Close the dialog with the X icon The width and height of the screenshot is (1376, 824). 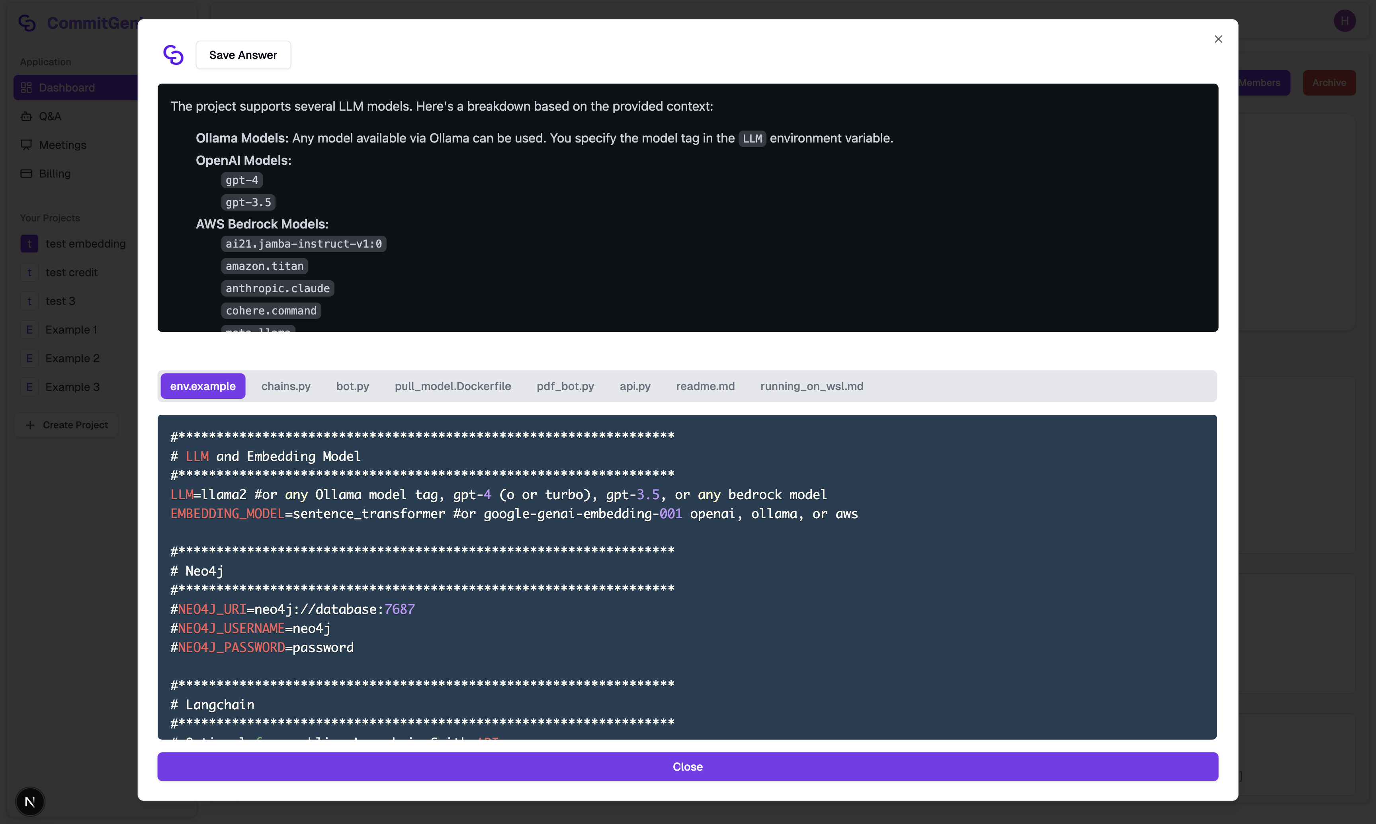click(x=1218, y=39)
